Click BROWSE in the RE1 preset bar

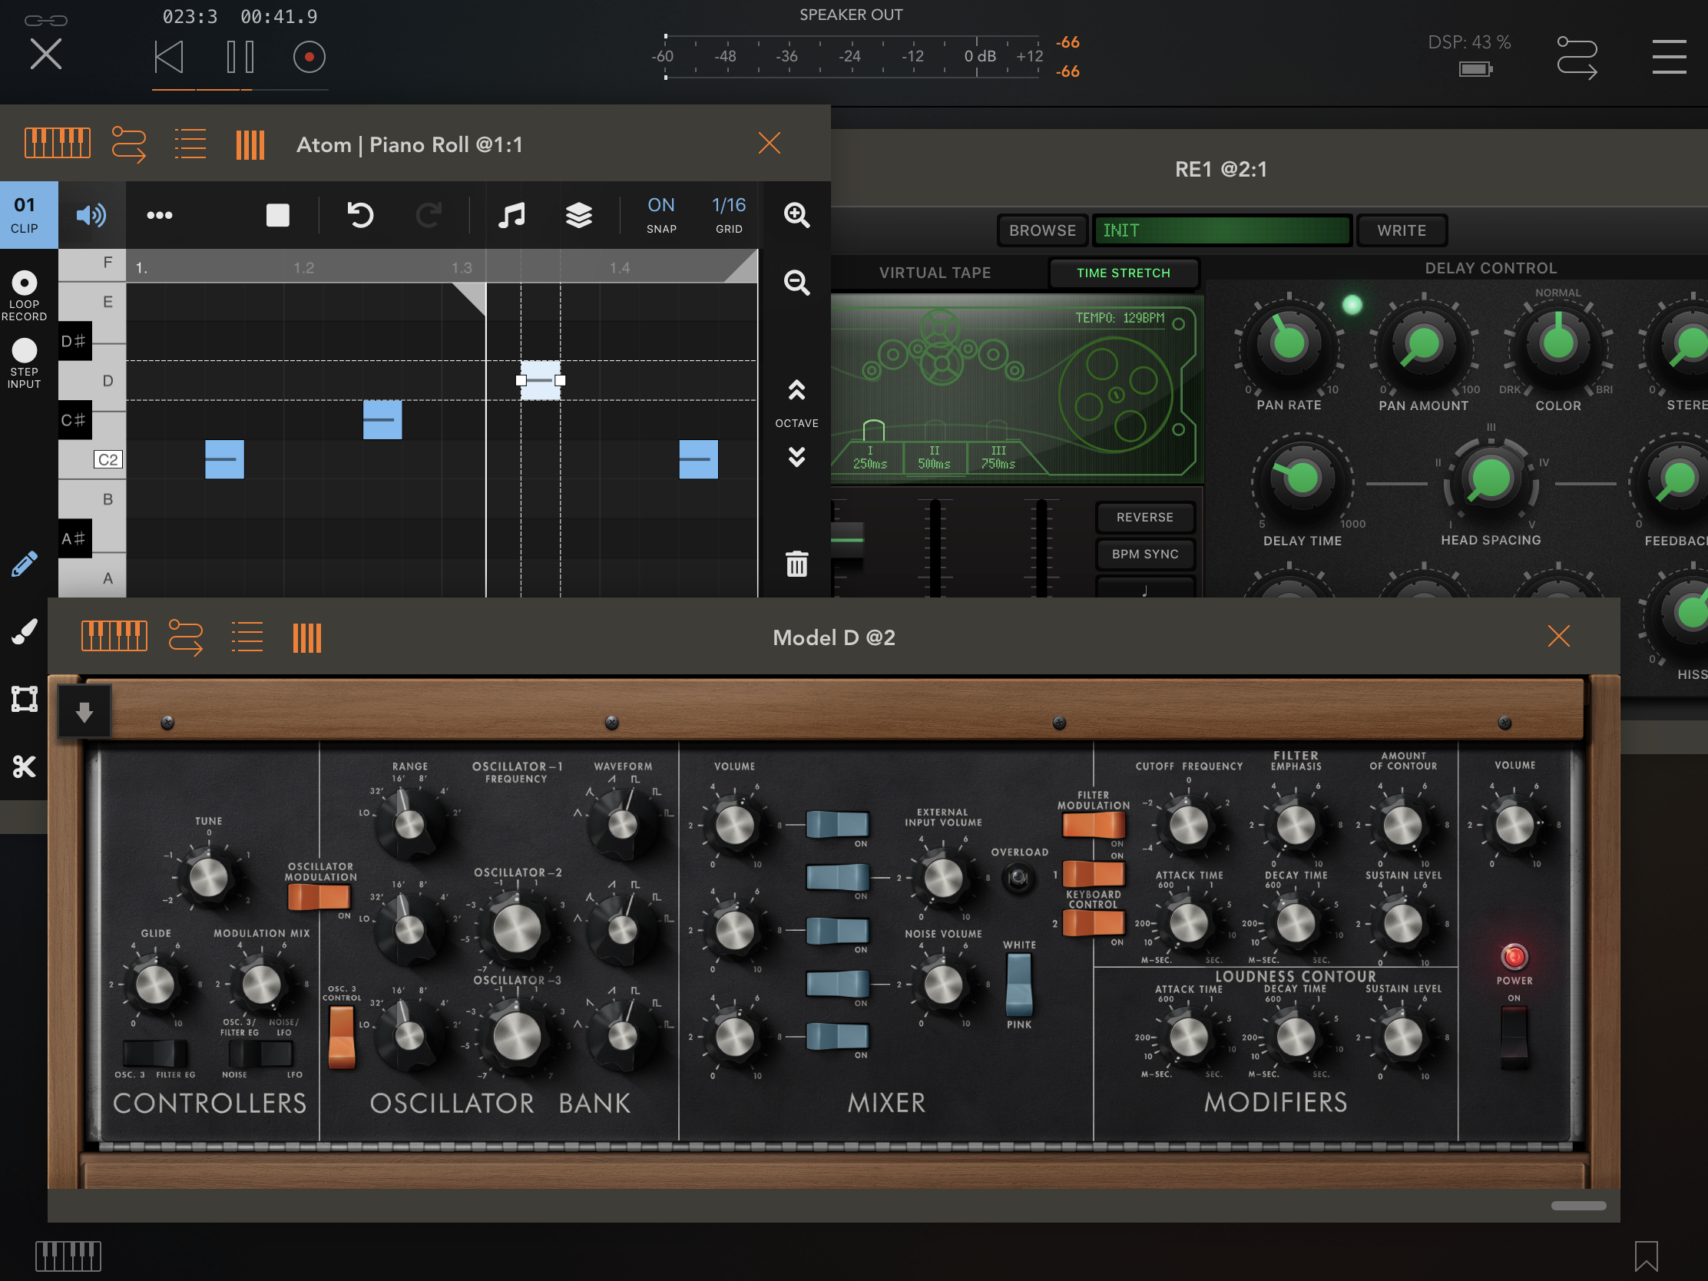coord(1042,230)
